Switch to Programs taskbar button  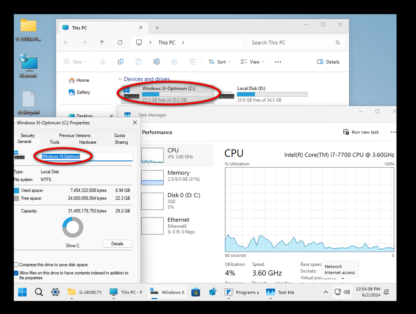click(242, 292)
